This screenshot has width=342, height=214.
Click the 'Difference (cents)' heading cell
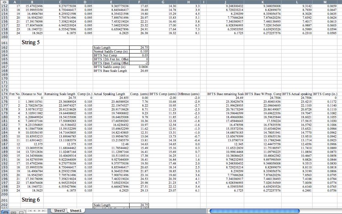click(x=189, y=94)
